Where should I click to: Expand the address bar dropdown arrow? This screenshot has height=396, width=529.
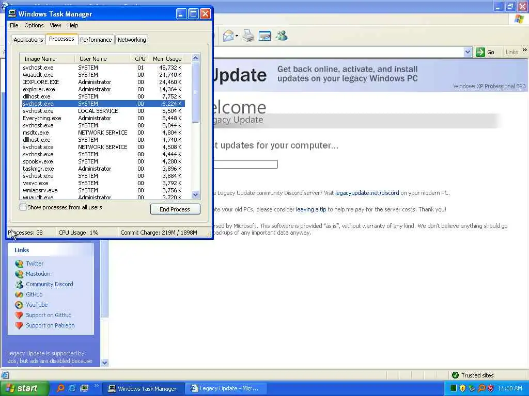point(468,52)
